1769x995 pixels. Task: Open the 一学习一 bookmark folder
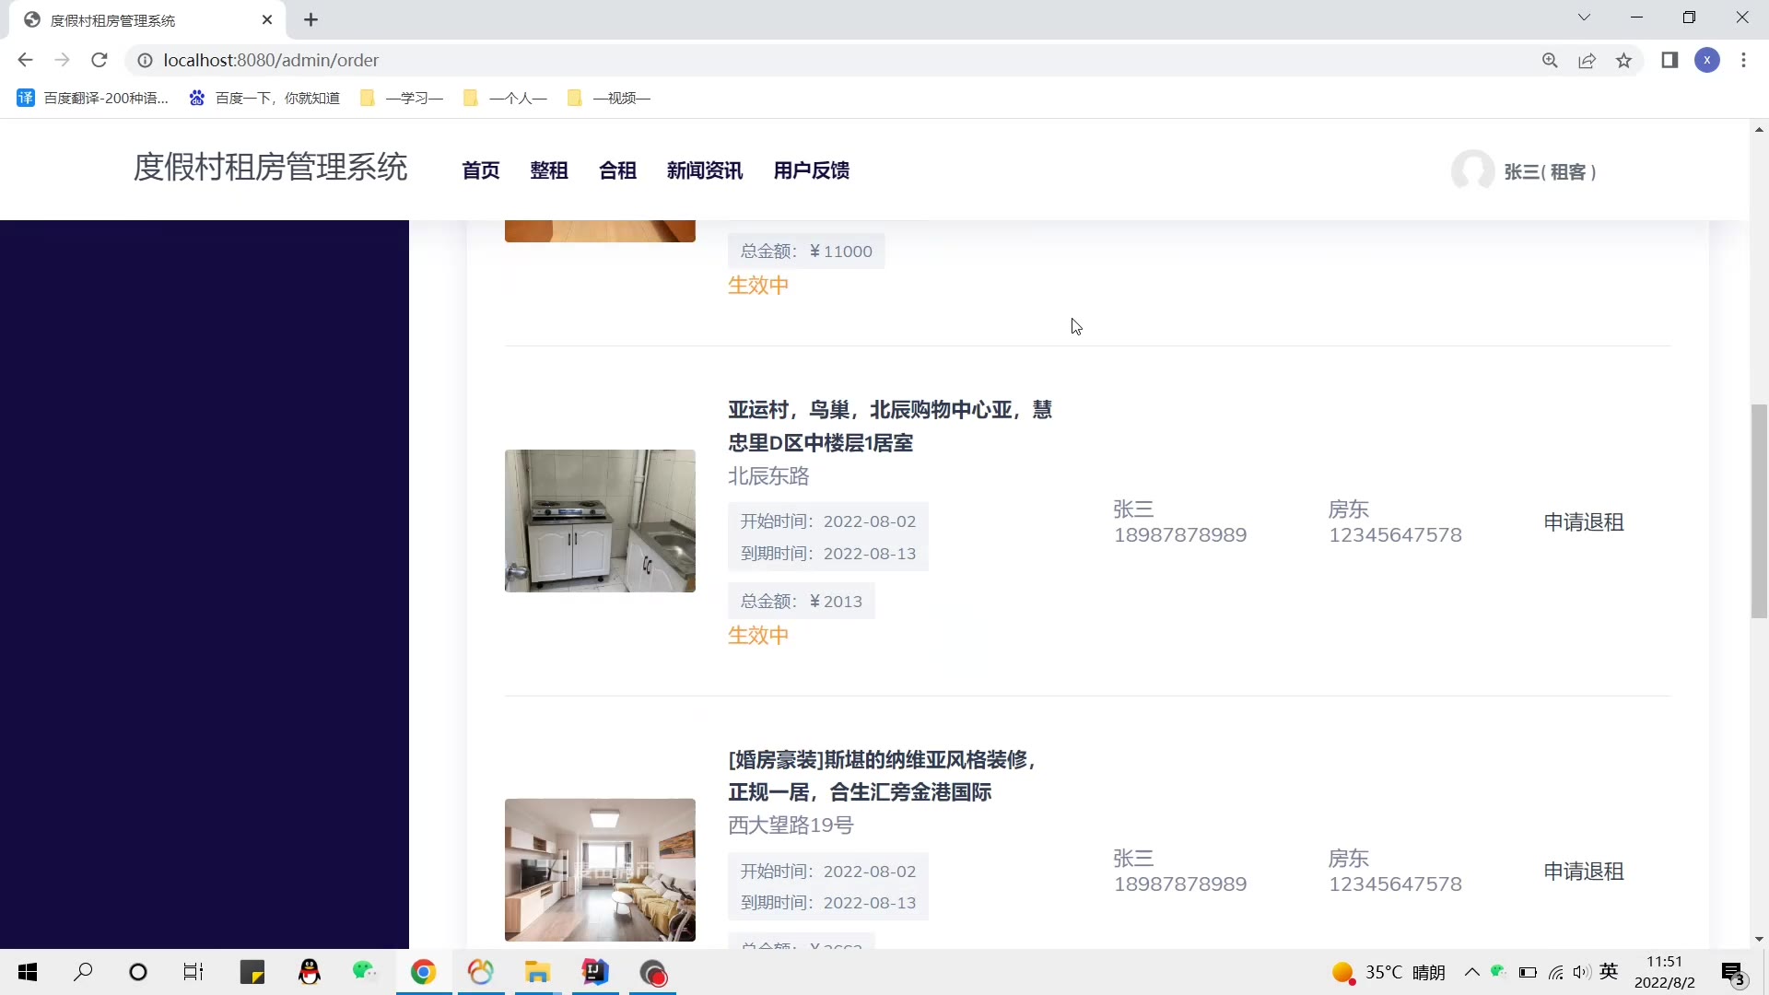pos(402,98)
